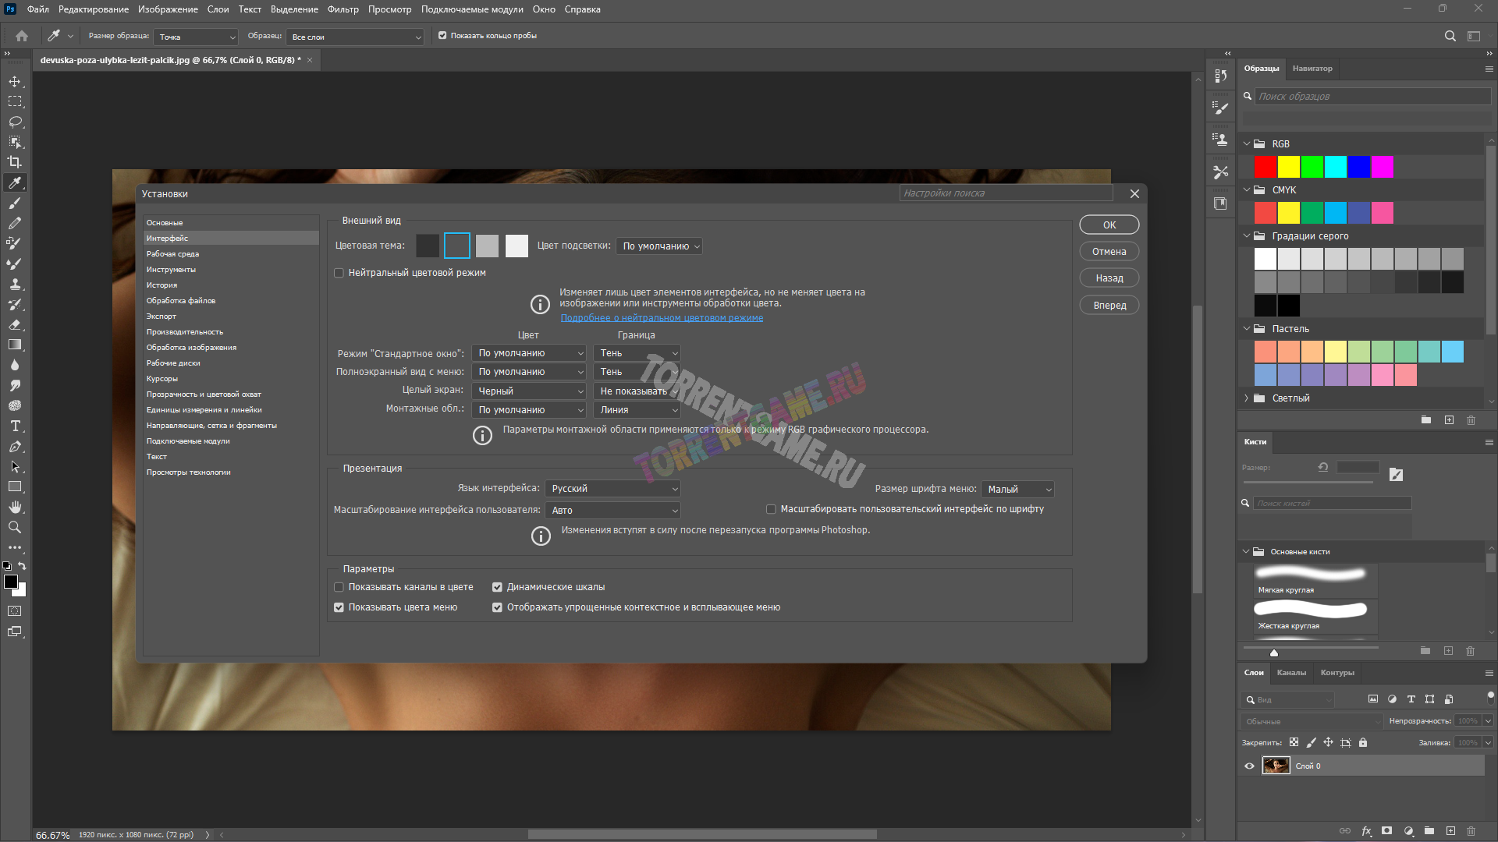The width and height of the screenshot is (1498, 842).
Task: Select the Hand tool
Action: pos(15,507)
